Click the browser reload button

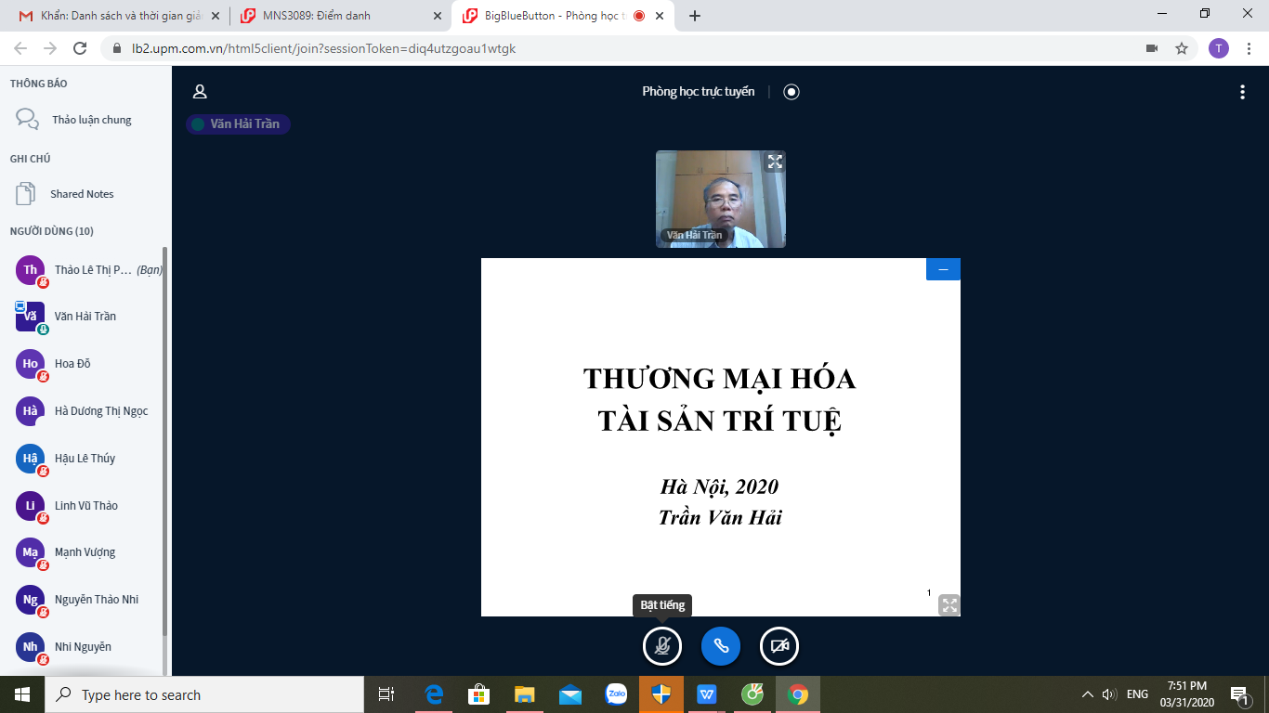point(80,48)
